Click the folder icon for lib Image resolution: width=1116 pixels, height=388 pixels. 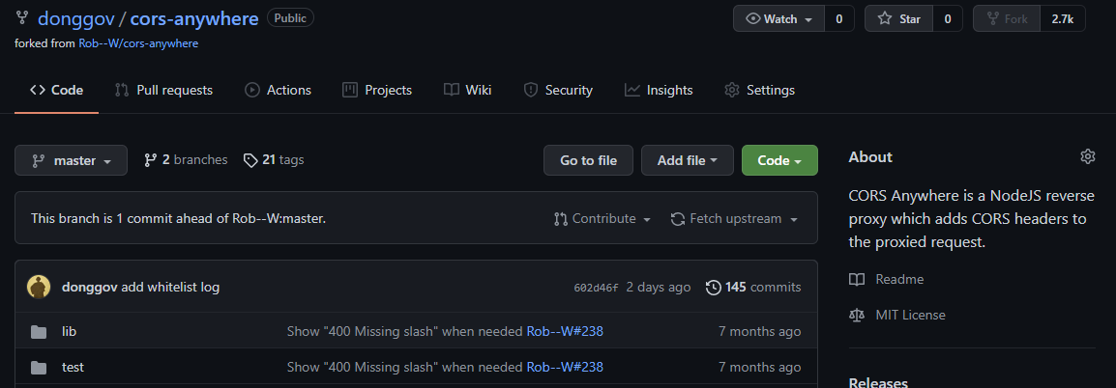coord(39,332)
